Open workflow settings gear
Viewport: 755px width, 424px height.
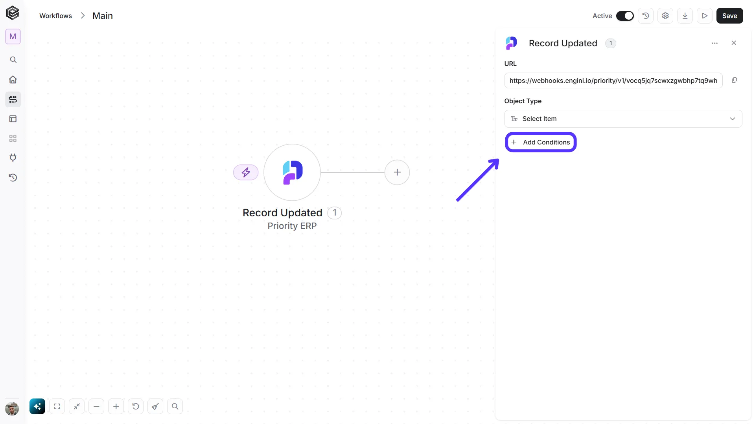tap(665, 16)
